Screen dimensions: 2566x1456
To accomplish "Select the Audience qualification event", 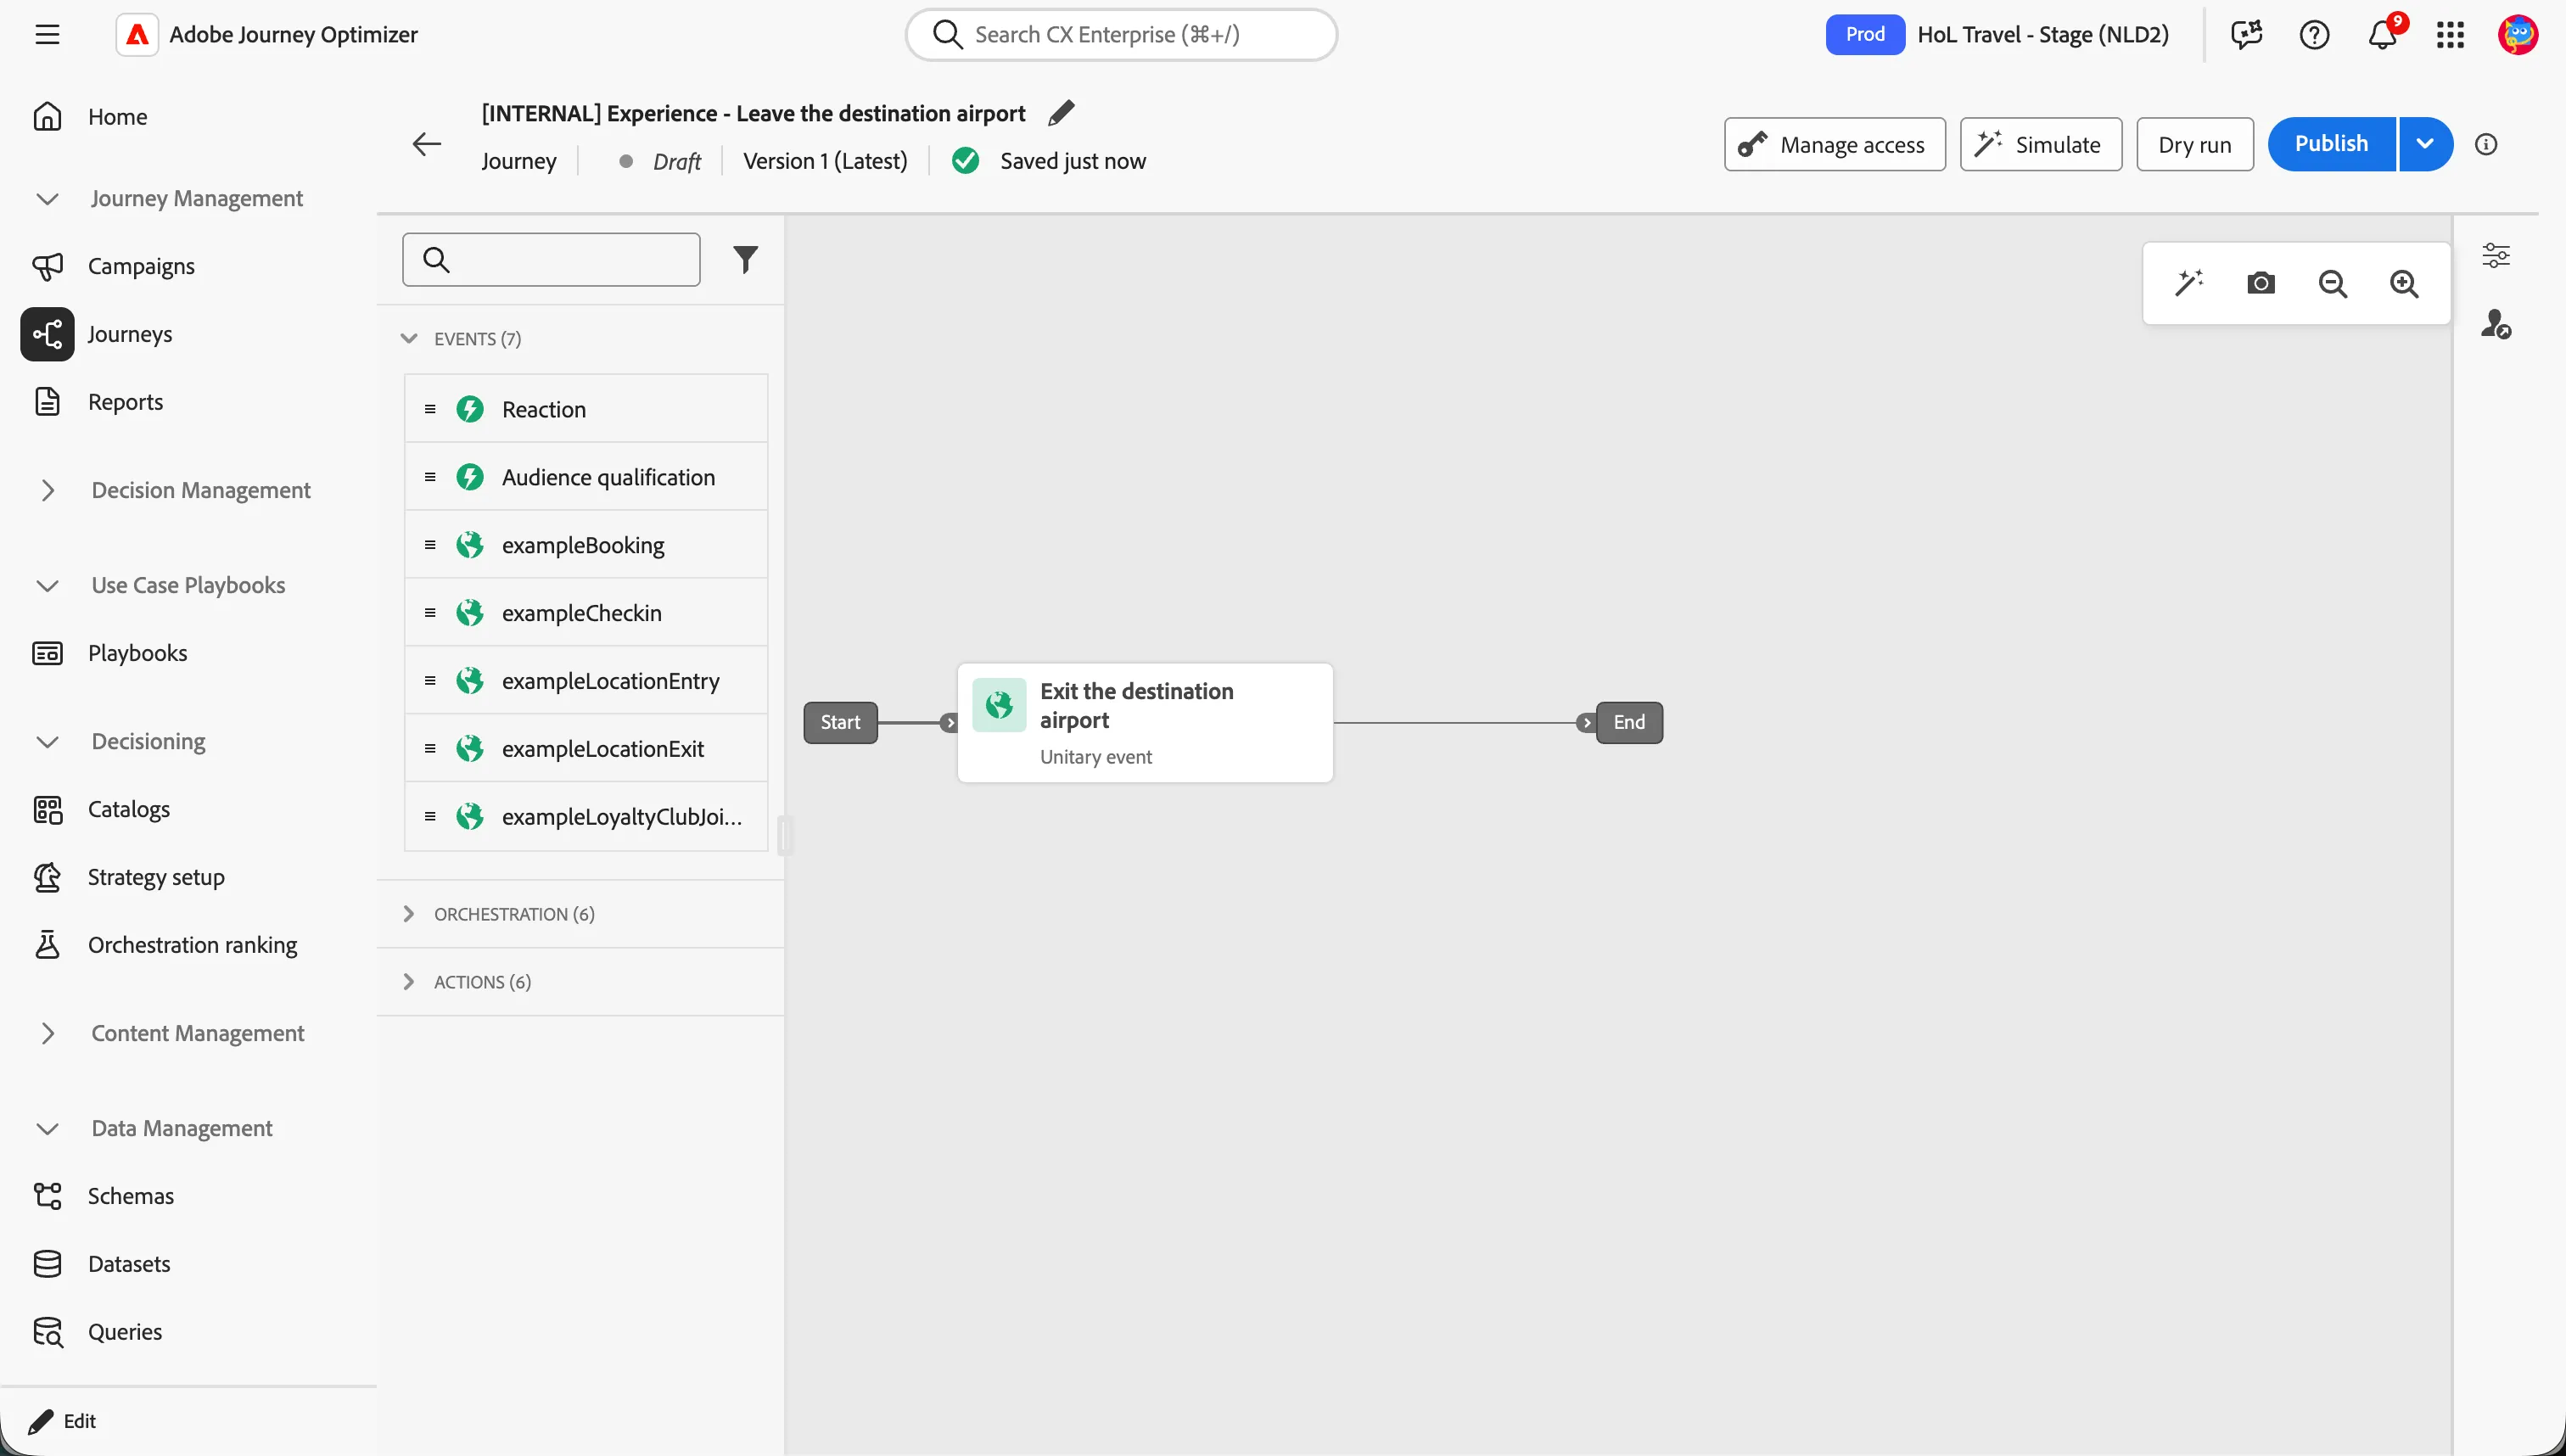I will [x=586, y=477].
